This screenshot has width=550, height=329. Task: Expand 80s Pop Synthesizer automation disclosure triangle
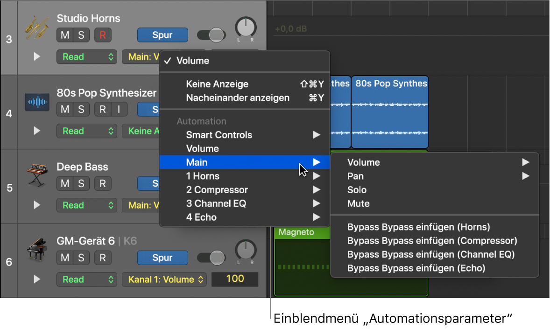point(37,131)
